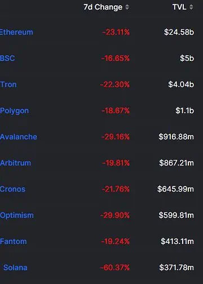
Task: Open the Optimism chain link
Action: point(17,215)
